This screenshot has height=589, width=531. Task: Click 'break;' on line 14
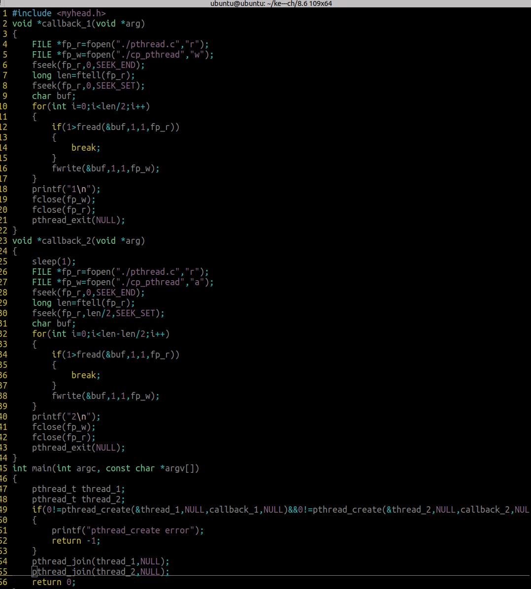[86, 148]
